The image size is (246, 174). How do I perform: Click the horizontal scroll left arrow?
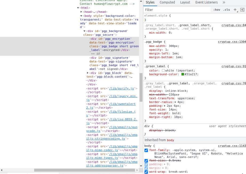(x=2, y=170)
